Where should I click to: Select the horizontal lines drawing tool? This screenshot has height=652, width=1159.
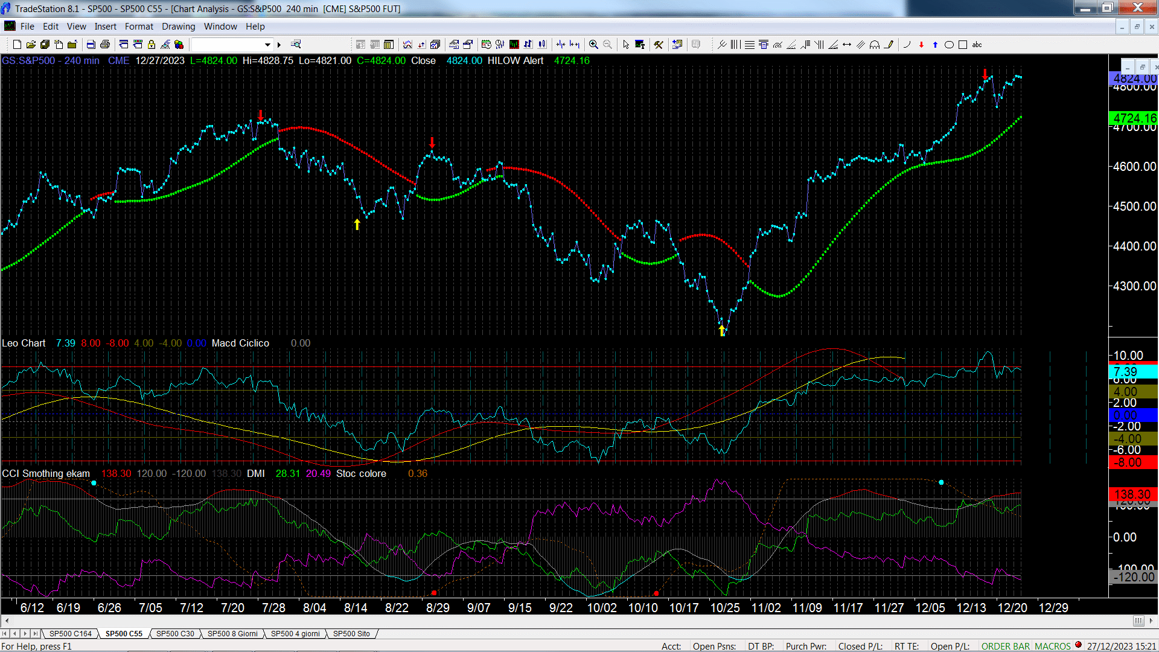[x=749, y=45]
